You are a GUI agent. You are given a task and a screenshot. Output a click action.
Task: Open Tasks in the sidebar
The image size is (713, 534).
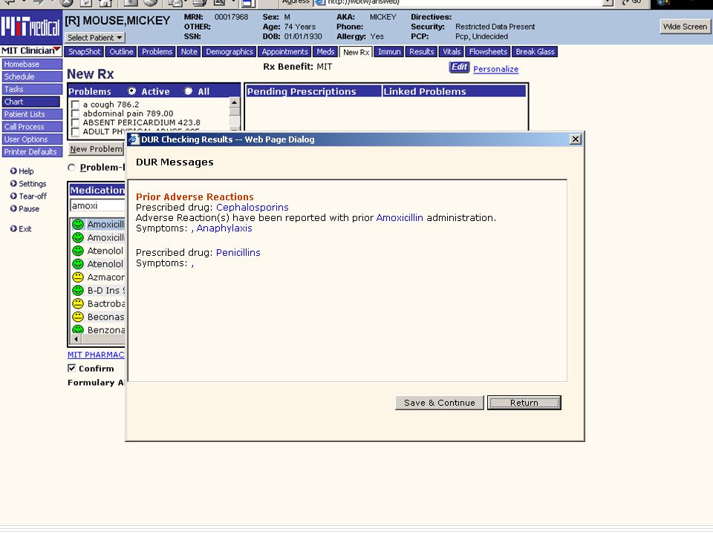click(x=31, y=89)
